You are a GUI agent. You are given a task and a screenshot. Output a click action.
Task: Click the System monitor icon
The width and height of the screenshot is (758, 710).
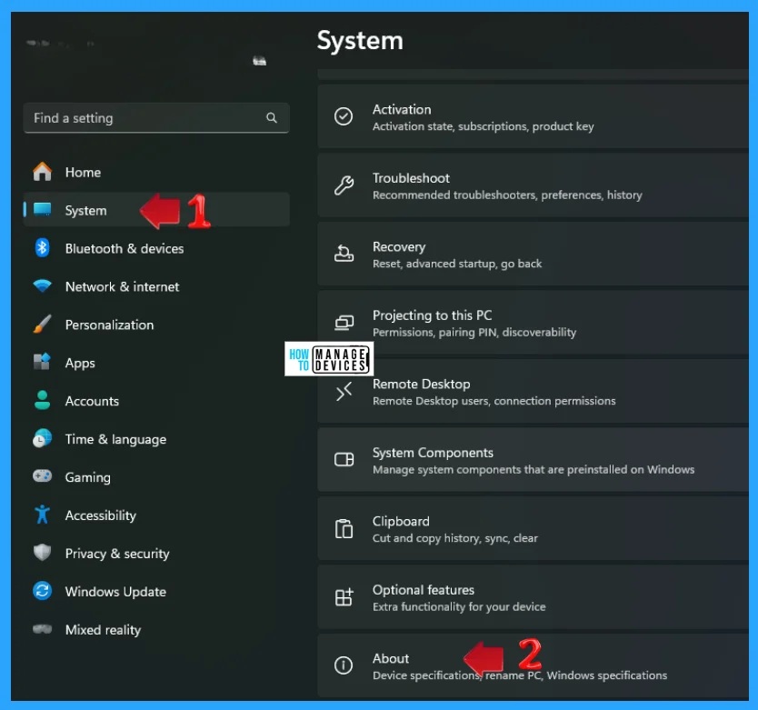(x=42, y=209)
